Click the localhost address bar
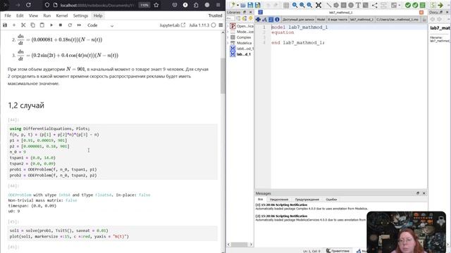This screenshot has width=451, height=253. tap(97, 5)
